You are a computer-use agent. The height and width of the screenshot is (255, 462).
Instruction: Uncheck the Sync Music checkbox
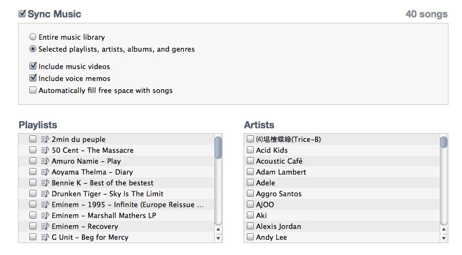pyautogui.click(x=22, y=14)
